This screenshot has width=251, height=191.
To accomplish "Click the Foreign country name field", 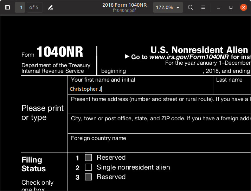I will click(159, 147).
